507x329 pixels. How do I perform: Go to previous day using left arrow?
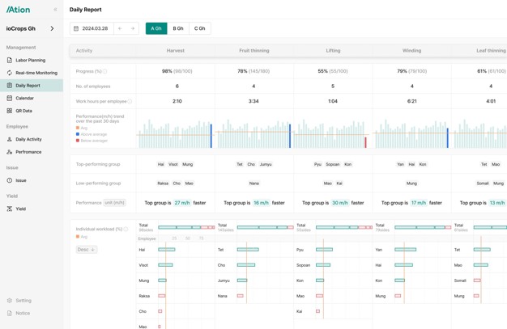(x=120, y=28)
